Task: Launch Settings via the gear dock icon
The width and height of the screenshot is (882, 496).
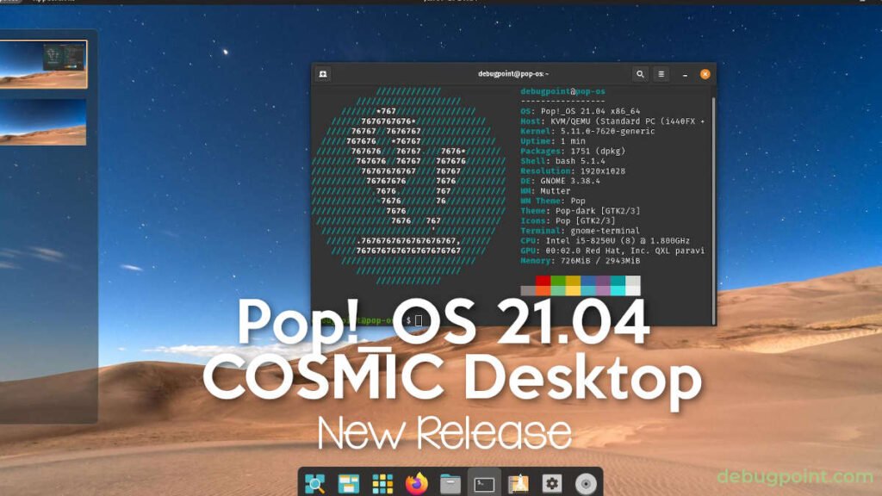Action: tap(552, 483)
